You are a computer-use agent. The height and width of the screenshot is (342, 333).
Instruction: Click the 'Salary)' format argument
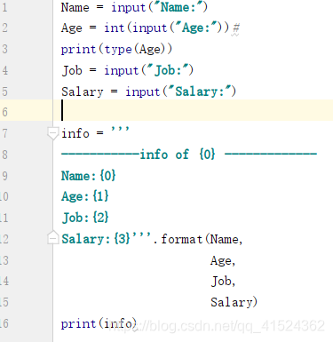click(x=234, y=302)
